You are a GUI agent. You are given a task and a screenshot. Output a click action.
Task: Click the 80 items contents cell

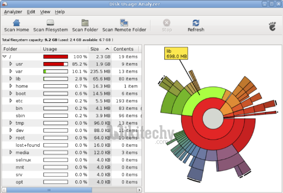click(128, 79)
